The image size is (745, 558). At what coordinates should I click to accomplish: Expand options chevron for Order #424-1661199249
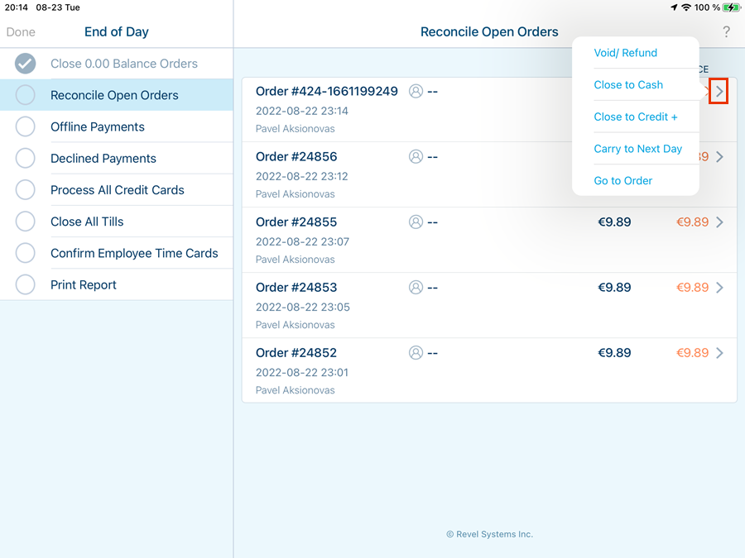click(719, 92)
